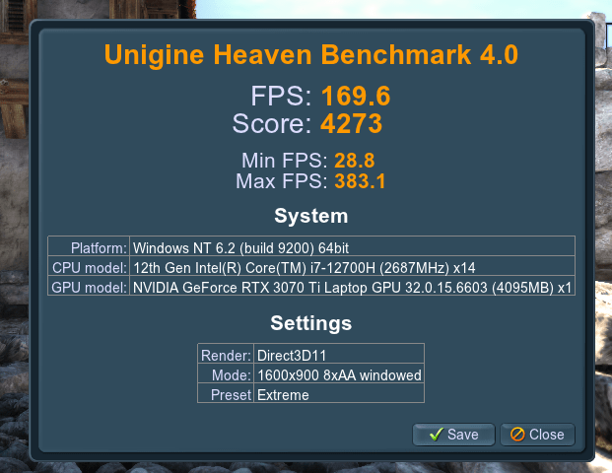Click the Score value 4273

[351, 124]
